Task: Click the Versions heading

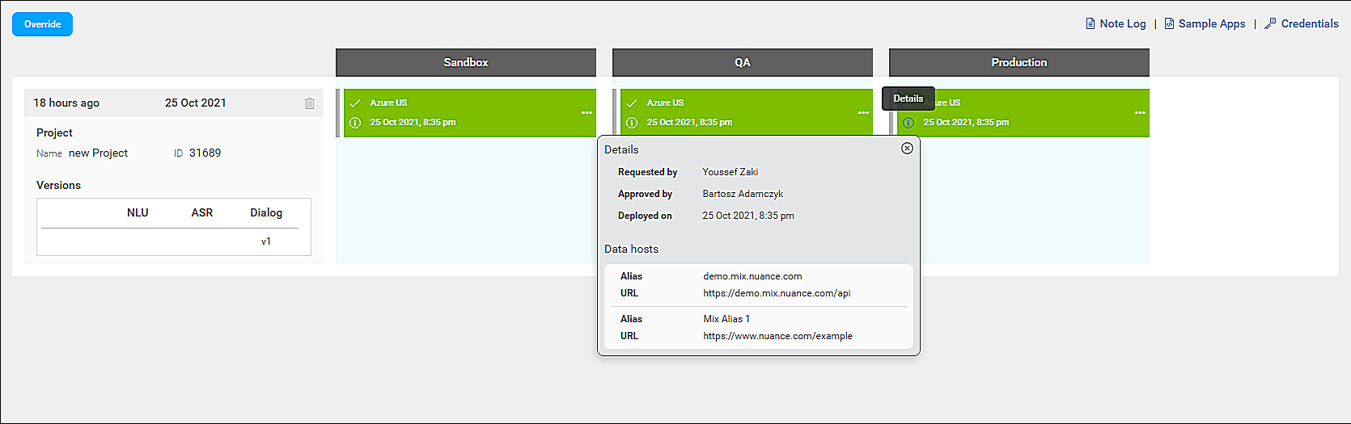Action: [x=58, y=185]
